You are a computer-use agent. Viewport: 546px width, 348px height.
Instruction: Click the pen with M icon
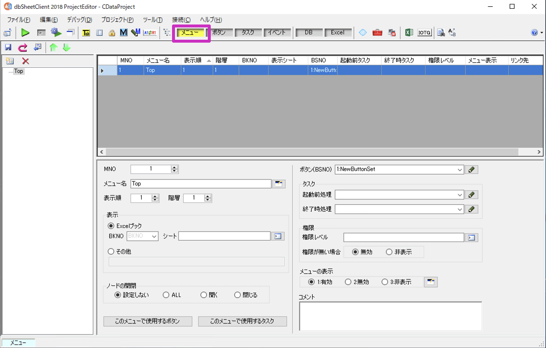click(136, 33)
